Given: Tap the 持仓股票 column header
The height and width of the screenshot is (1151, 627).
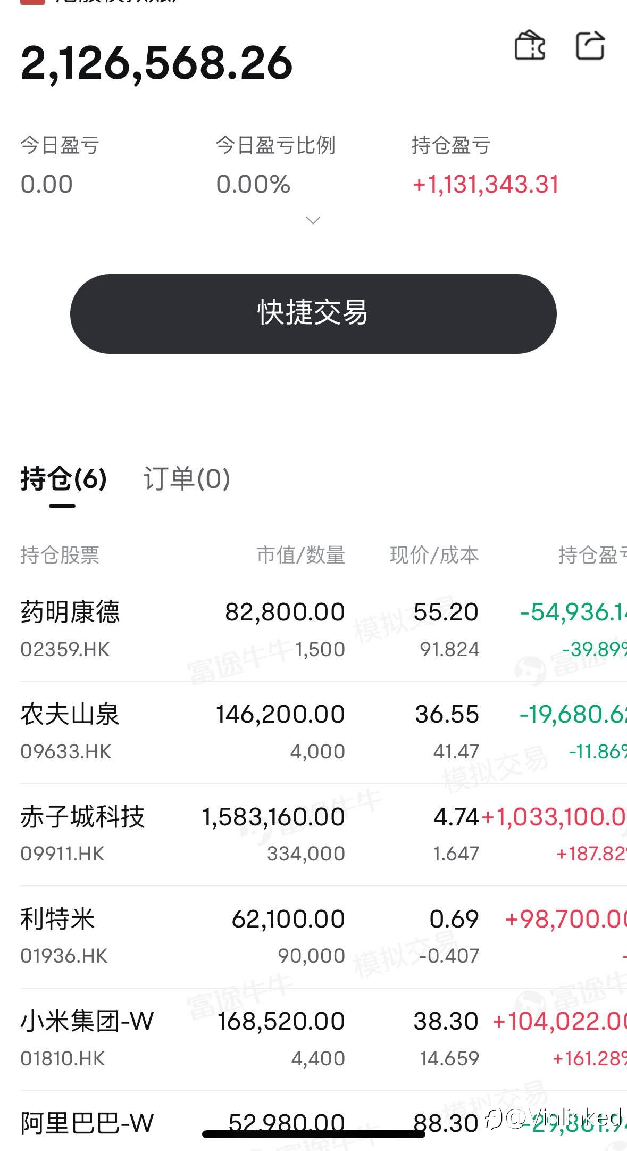Looking at the screenshot, I should click(60, 555).
